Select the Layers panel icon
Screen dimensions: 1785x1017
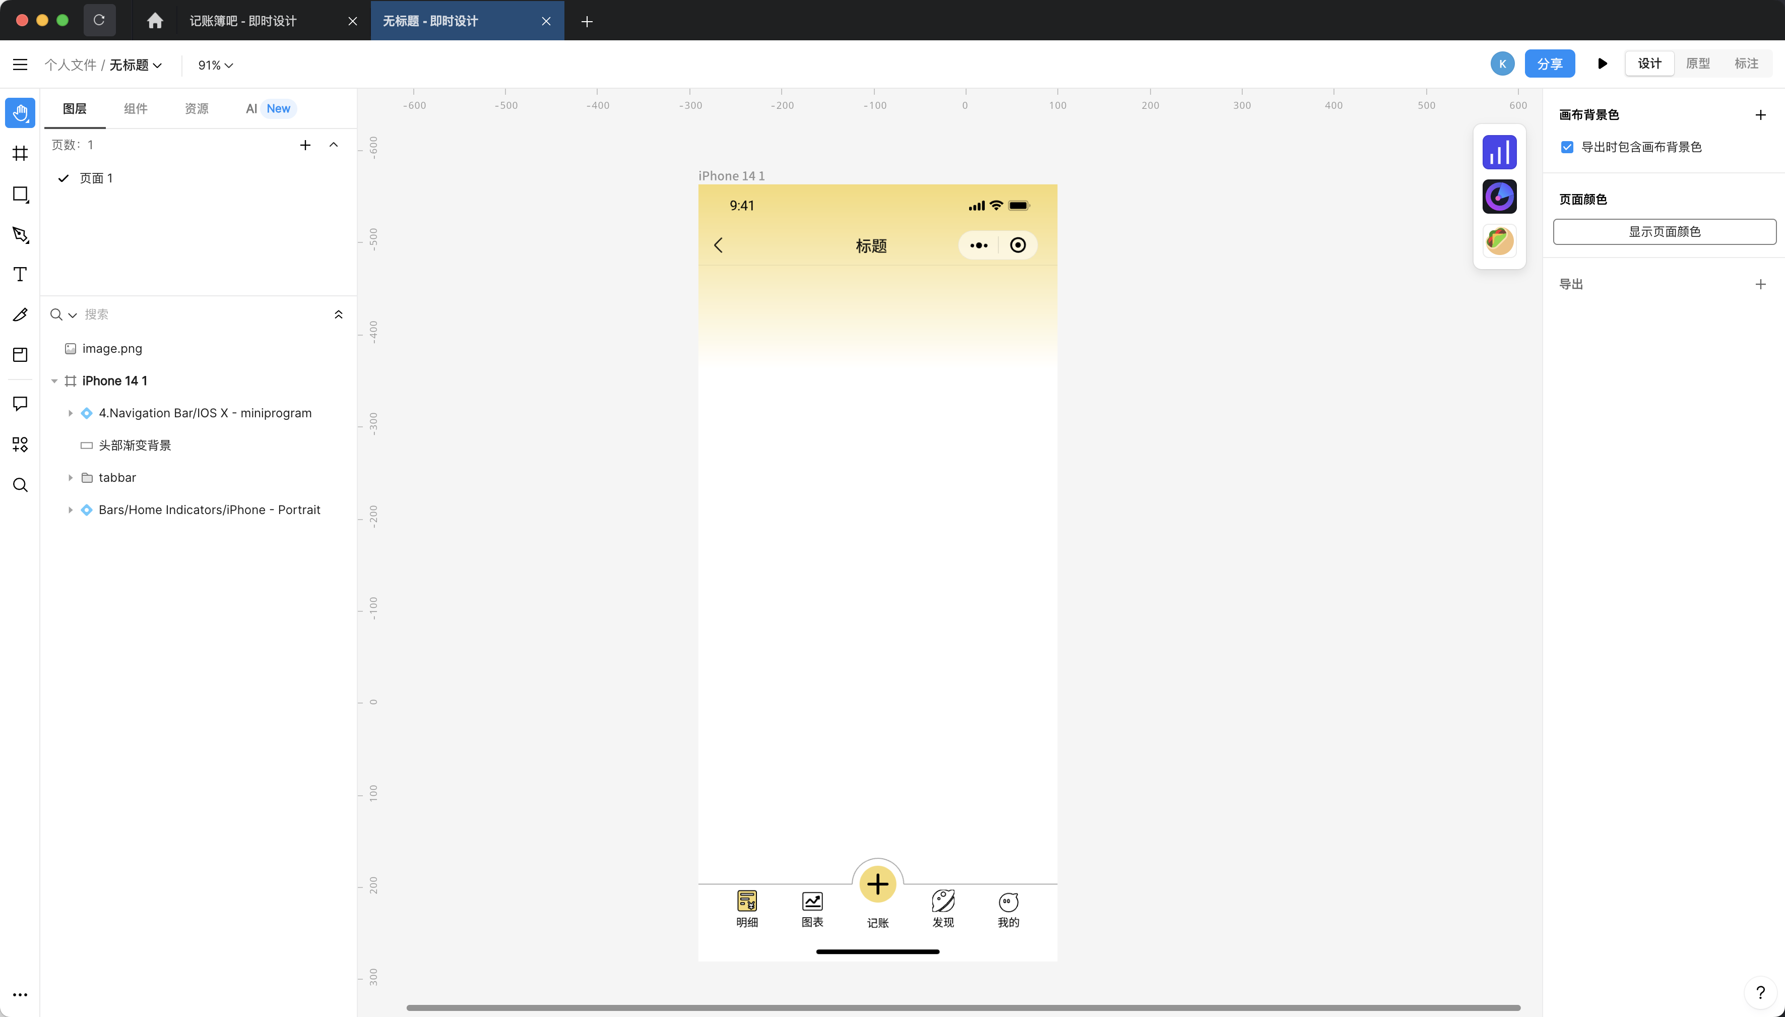tap(74, 108)
